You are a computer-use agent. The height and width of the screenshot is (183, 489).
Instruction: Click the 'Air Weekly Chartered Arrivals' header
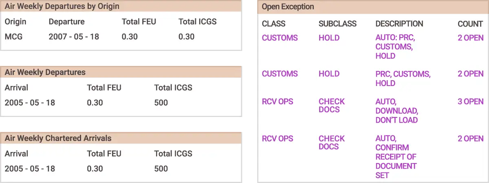coord(58,138)
